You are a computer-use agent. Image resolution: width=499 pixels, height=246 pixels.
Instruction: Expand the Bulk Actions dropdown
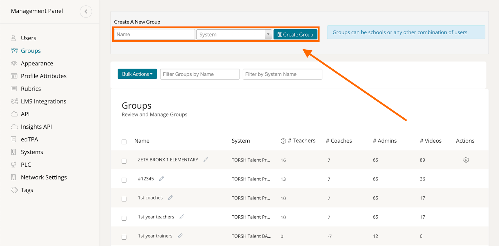tap(137, 74)
